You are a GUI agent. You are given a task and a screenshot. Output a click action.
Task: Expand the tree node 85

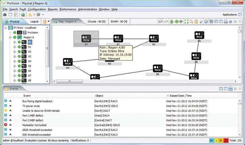pyautogui.click(x=15, y=66)
